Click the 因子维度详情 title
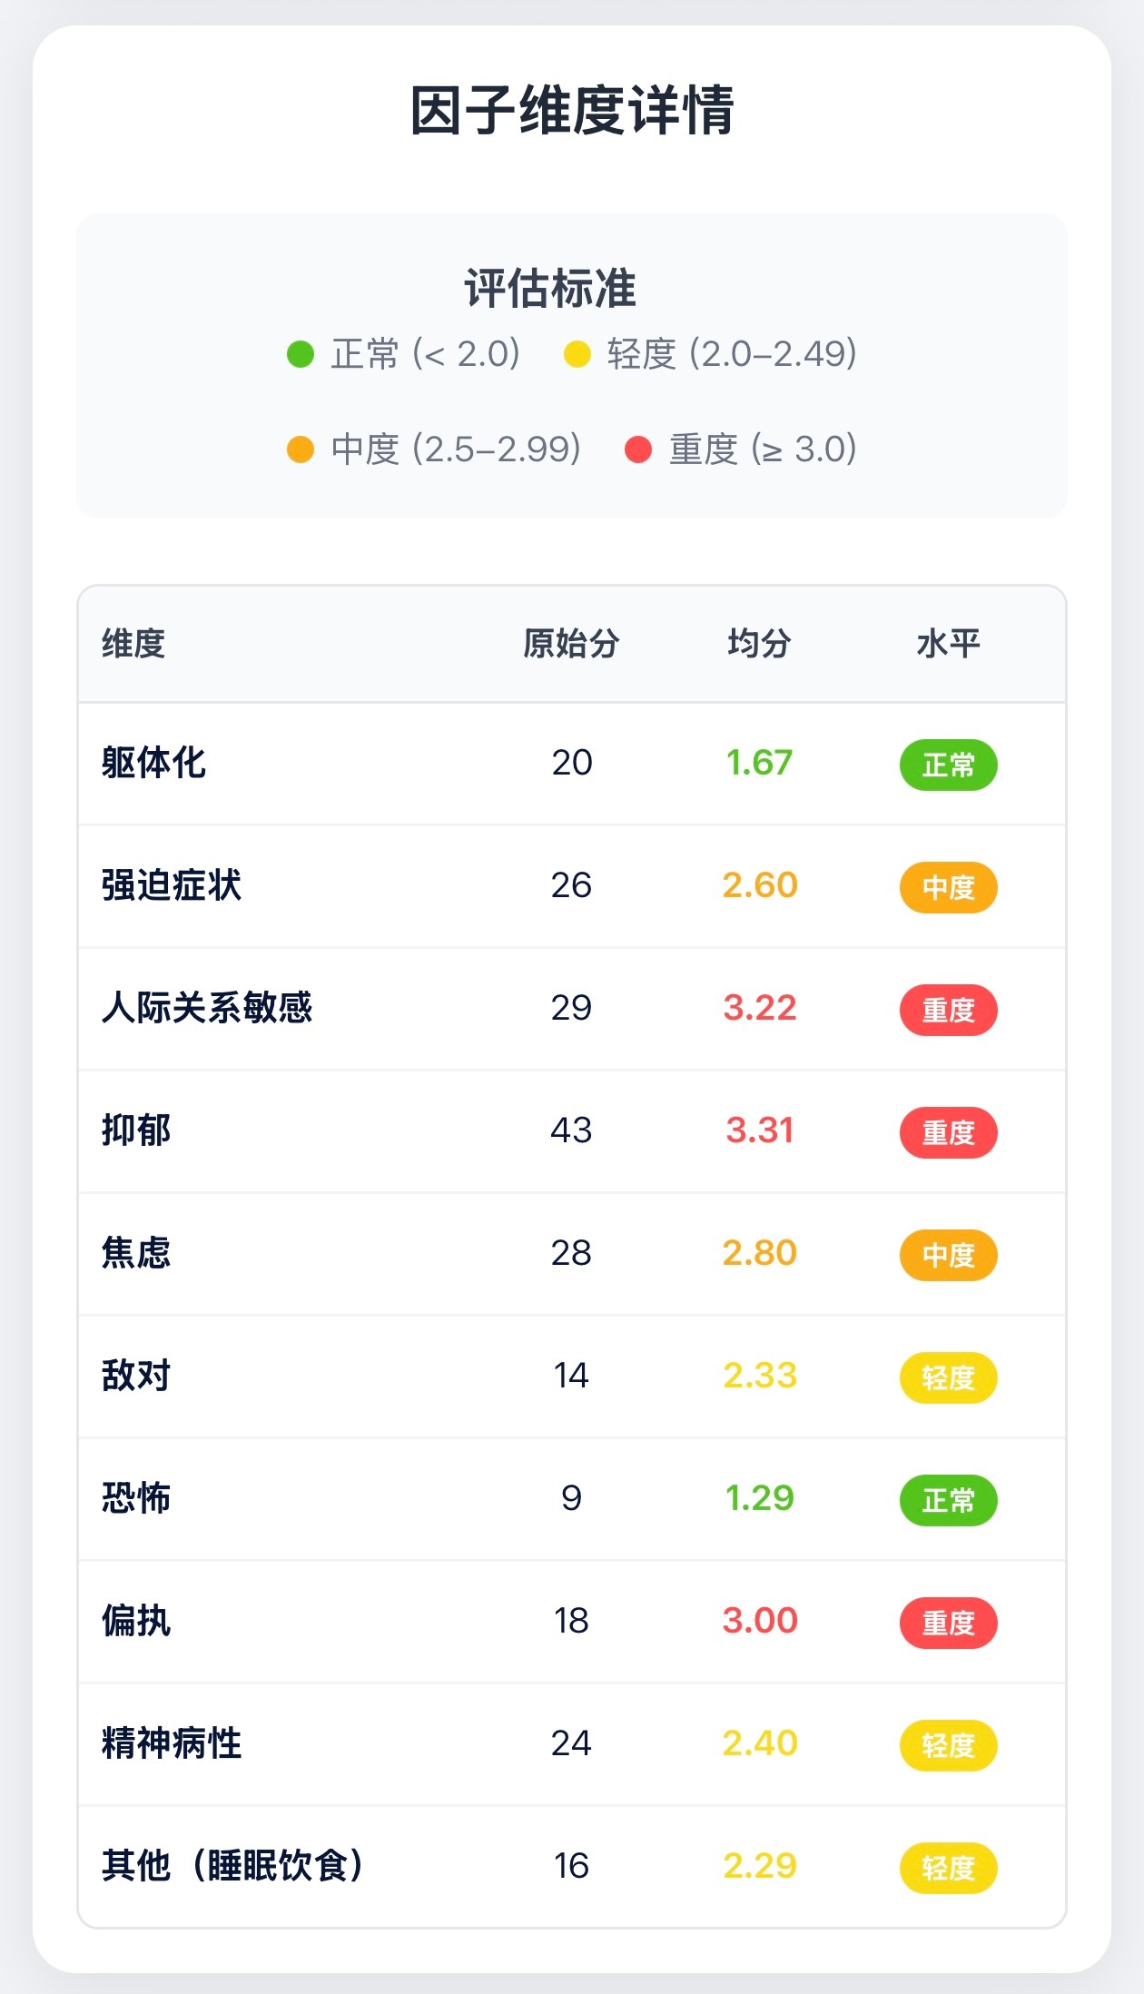The height and width of the screenshot is (1994, 1144). (572, 111)
